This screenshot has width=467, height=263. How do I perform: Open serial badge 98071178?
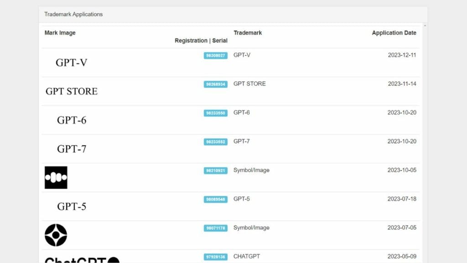pyautogui.click(x=216, y=228)
